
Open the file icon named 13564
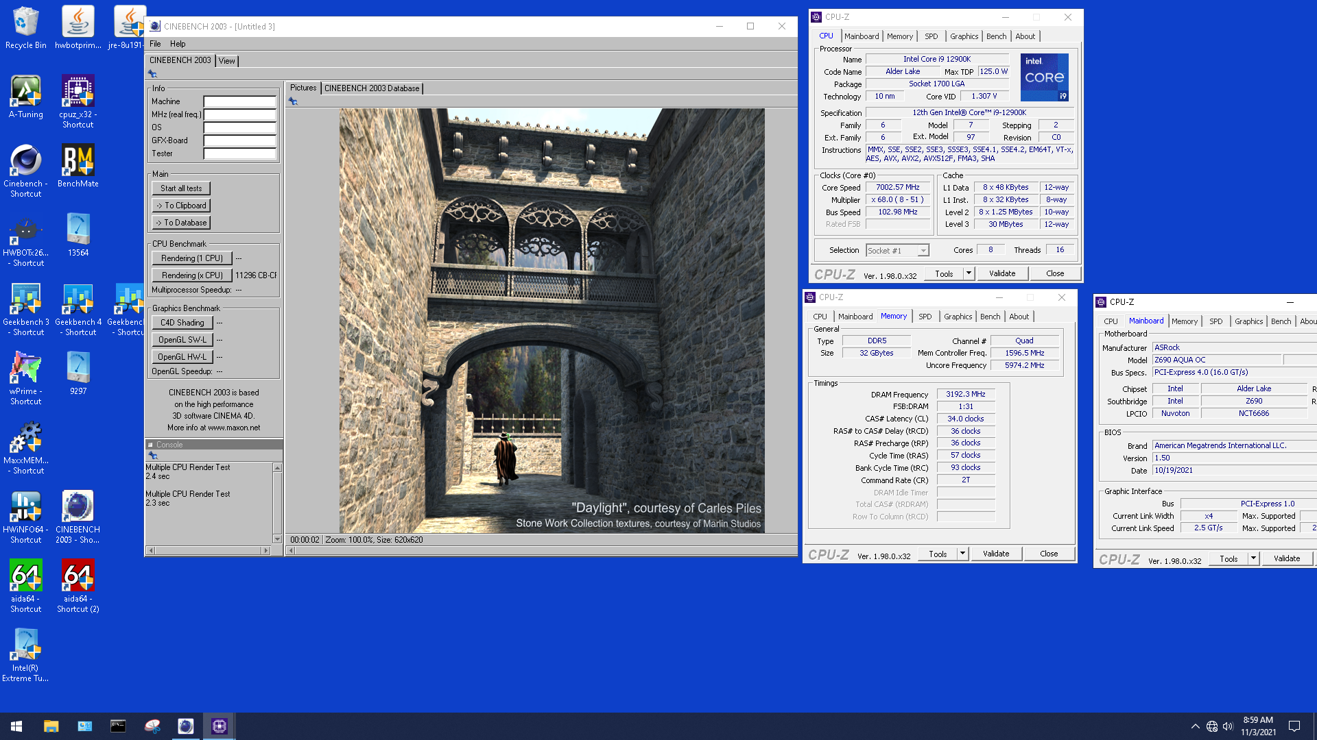[78, 235]
